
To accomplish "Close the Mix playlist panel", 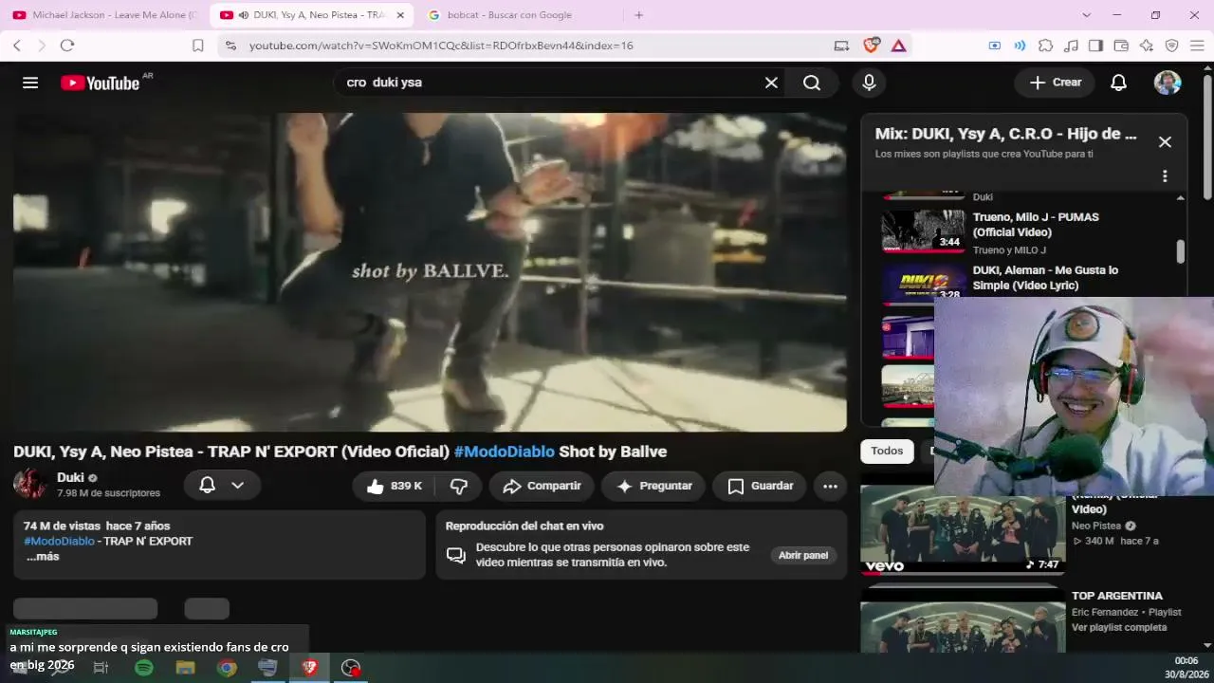I will pyautogui.click(x=1165, y=142).
